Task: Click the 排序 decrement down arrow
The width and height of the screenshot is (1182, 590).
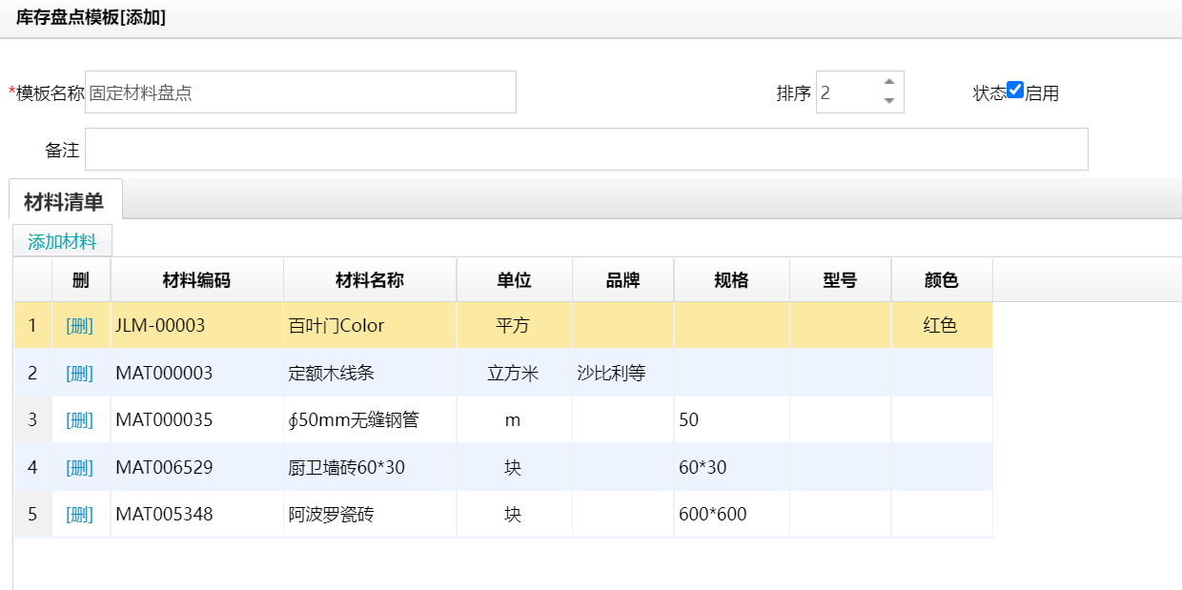Action: (x=888, y=101)
